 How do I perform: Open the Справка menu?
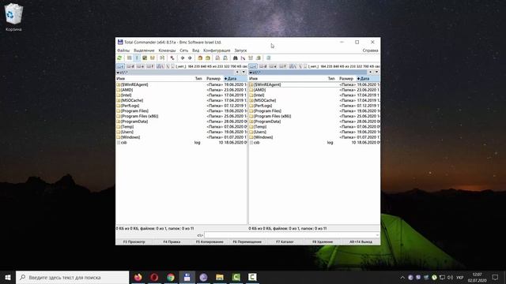tap(370, 50)
